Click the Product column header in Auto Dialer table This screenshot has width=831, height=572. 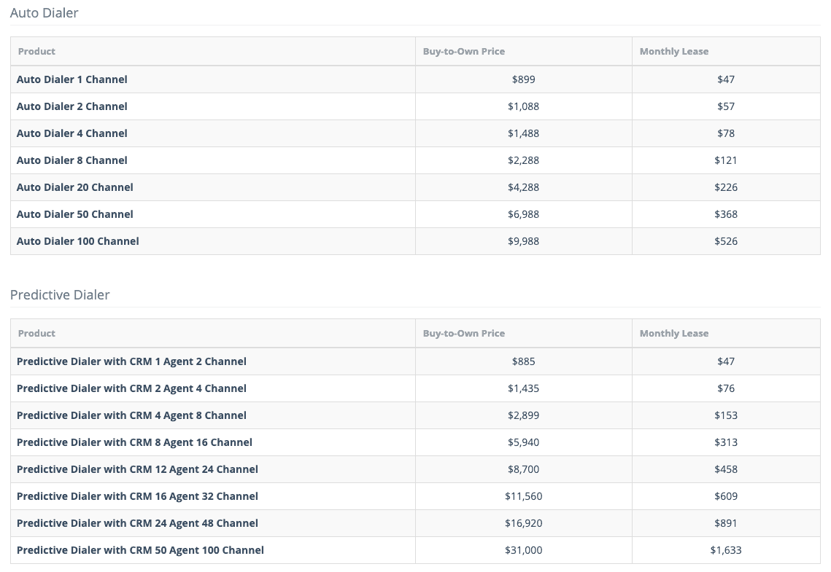[36, 51]
